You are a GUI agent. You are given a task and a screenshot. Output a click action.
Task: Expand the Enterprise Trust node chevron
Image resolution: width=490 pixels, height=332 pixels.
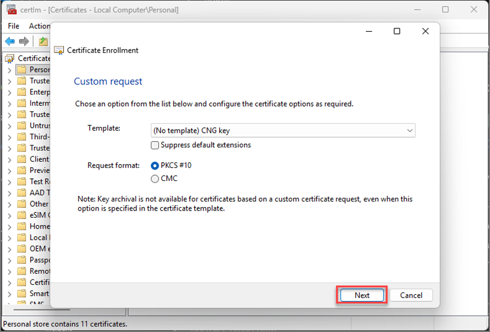pos(9,92)
